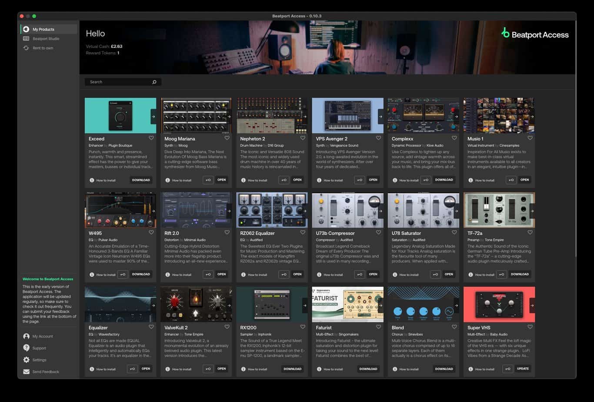Open the U73b Compressor thumbnail
The height and width of the screenshot is (402, 594).
(347, 210)
